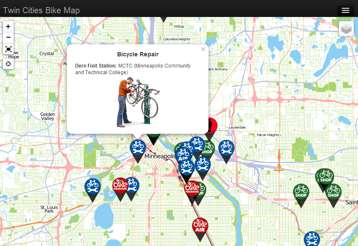Select repair marker left of Bike Fixation, southwest
358x246 pixels.
[93, 186]
